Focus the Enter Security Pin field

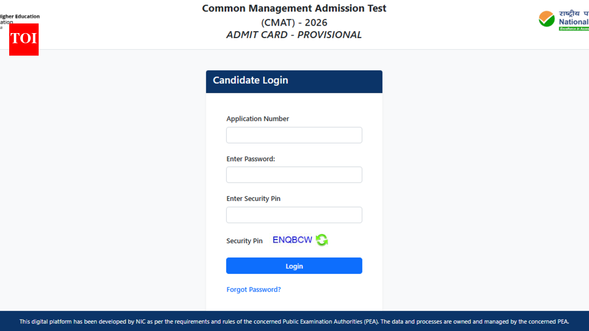click(x=294, y=215)
